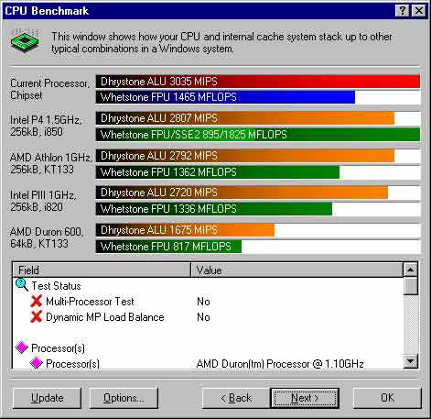Click the Next button
Screen dimensions: 431x419
305,398
